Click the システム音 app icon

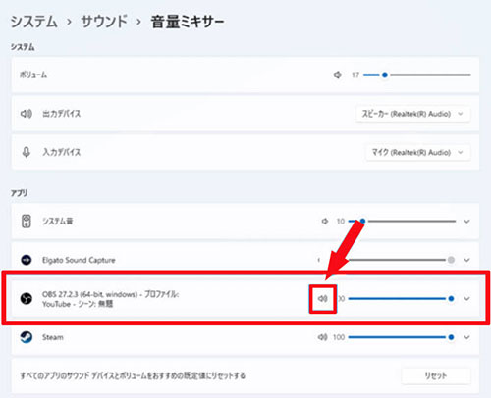pyautogui.click(x=27, y=222)
